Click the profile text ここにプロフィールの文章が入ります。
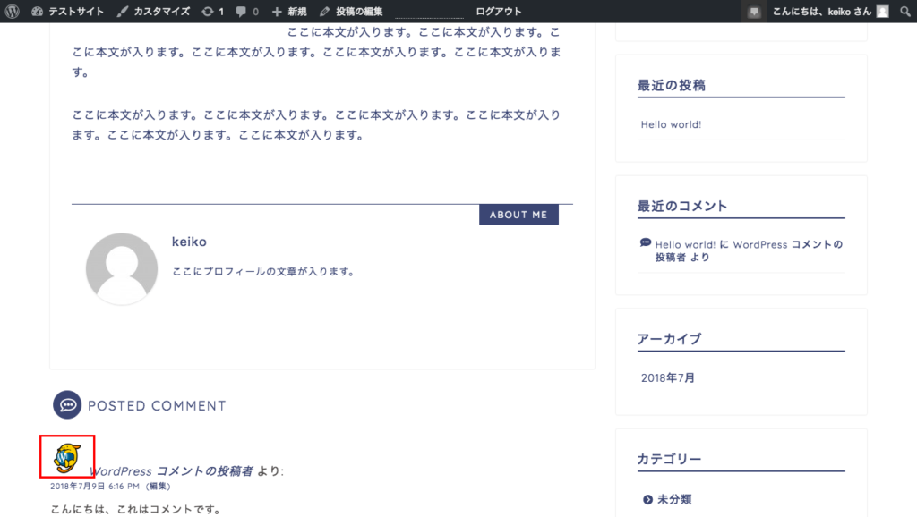 click(x=263, y=272)
